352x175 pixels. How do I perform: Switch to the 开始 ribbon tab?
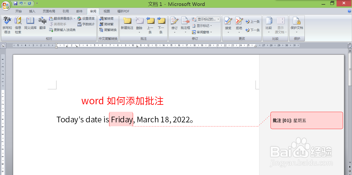click(x=19, y=11)
